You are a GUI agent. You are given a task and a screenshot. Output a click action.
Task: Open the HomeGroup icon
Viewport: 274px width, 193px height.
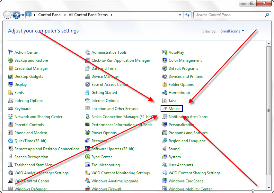(x=164, y=92)
